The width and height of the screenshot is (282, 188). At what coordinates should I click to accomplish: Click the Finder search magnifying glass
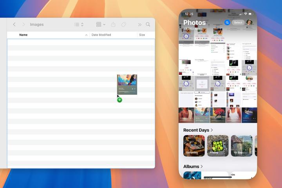pyautogui.click(x=148, y=24)
